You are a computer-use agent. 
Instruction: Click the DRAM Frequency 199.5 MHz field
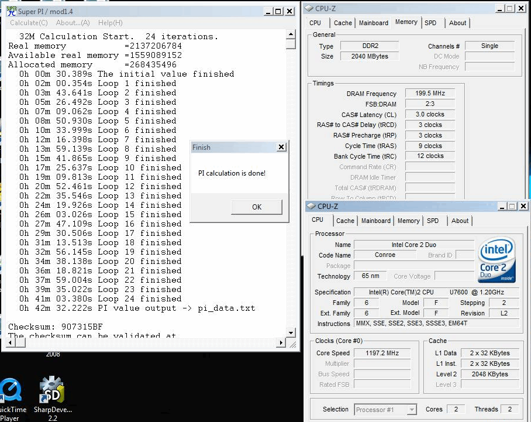click(x=430, y=93)
